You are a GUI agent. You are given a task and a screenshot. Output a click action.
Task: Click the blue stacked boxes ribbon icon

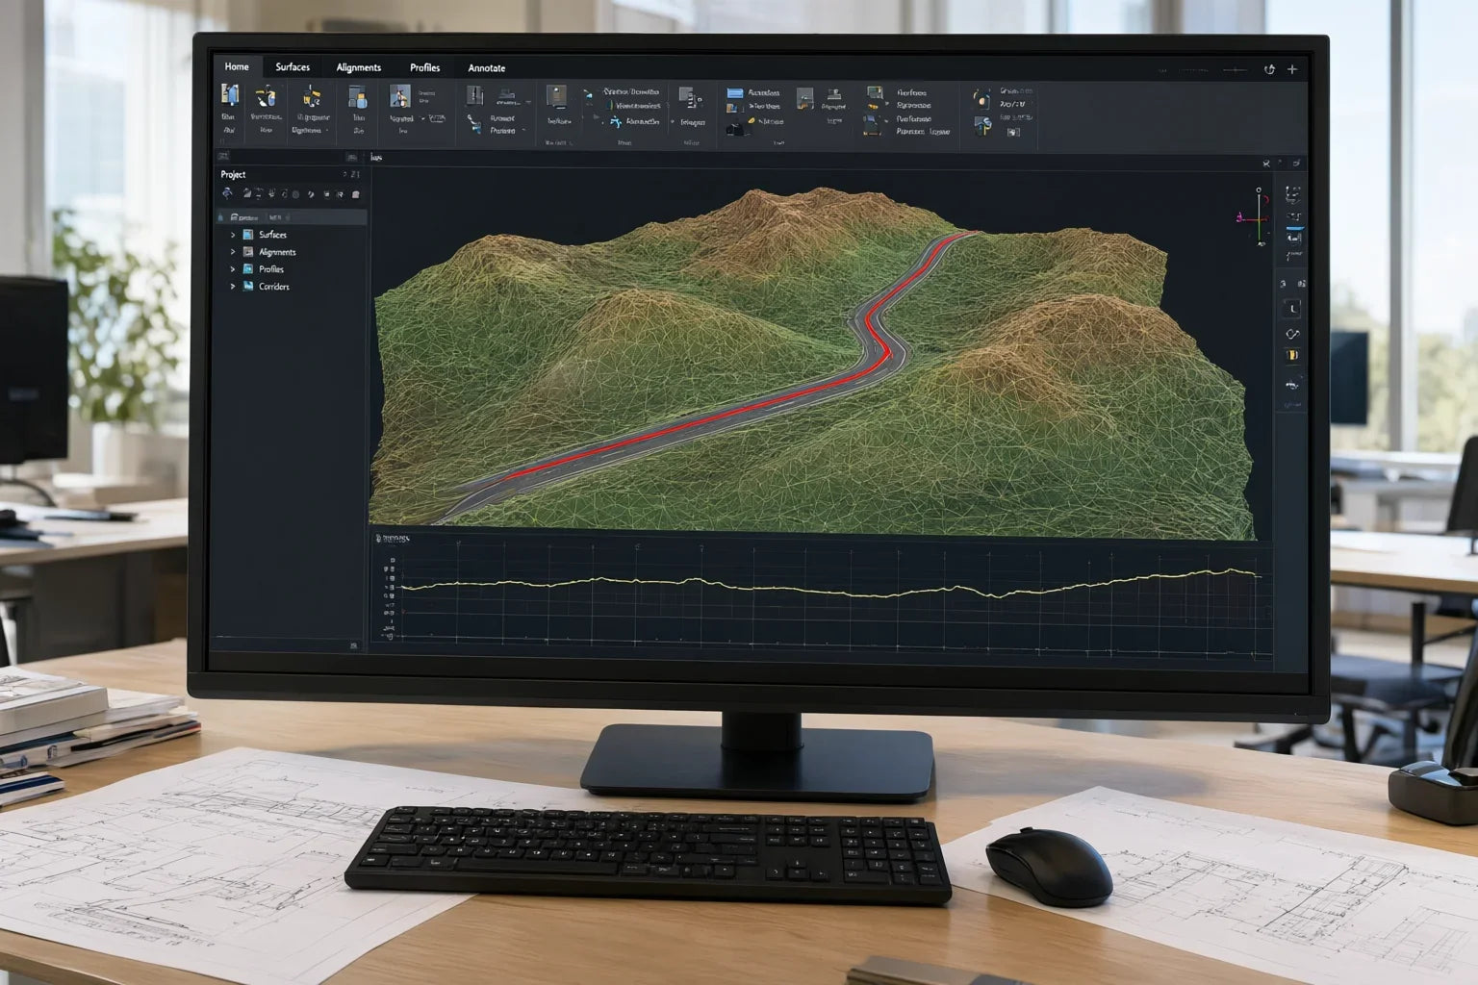click(x=358, y=96)
